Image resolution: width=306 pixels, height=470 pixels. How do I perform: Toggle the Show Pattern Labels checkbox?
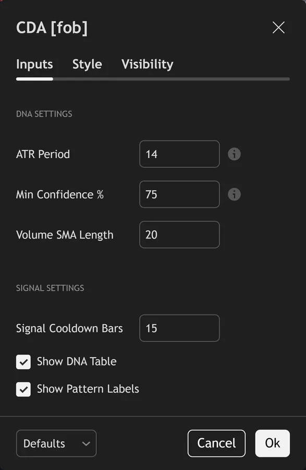pyautogui.click(x=23, y=390)
